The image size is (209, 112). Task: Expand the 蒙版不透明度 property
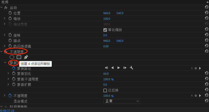tap(8, 79)
